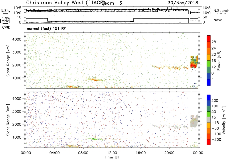Click the '12:00' time tick label
The image size is (229, 159).
click(x=112, y=153)
